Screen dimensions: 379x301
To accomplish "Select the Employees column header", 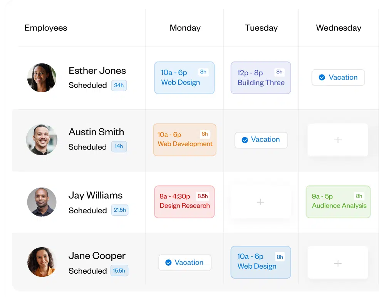I will click(x=45, y=28).
